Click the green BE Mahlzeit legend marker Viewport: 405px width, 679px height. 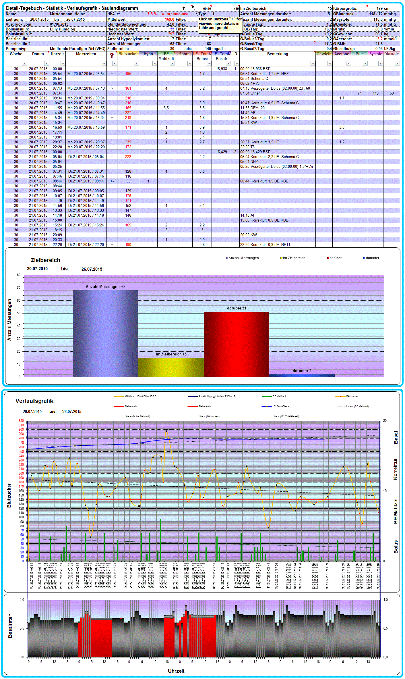tap(267, 397)
